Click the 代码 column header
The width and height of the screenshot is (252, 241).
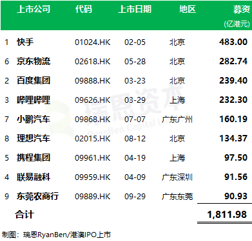pyautogui.click(x=84, y=9)
